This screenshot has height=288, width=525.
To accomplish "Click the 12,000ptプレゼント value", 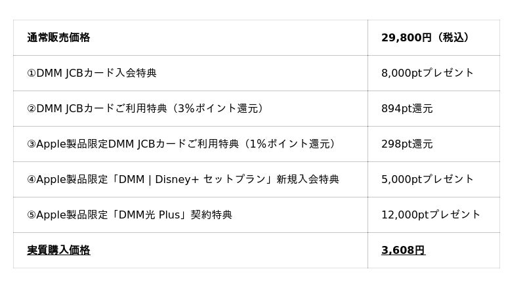I will (x=430, y=215).
